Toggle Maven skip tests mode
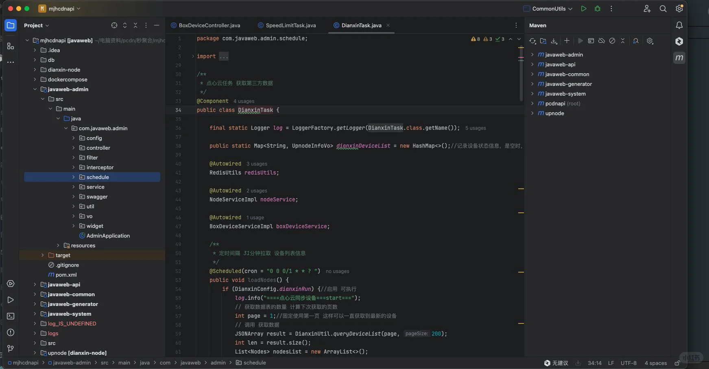Viewport: 709px width, 369px height. [x=612, y=41]
